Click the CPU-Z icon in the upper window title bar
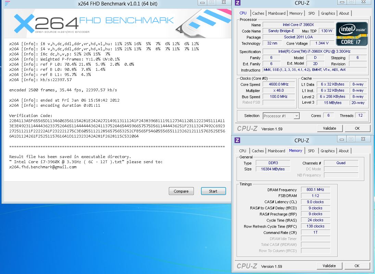375x274 pixels. point(238,3)
